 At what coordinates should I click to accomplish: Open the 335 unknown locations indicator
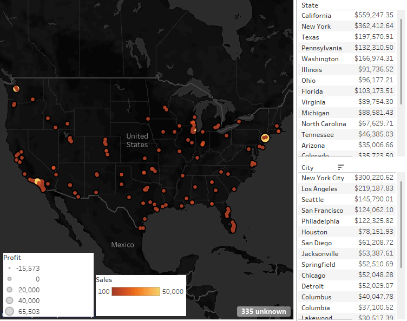click(264, 311)
